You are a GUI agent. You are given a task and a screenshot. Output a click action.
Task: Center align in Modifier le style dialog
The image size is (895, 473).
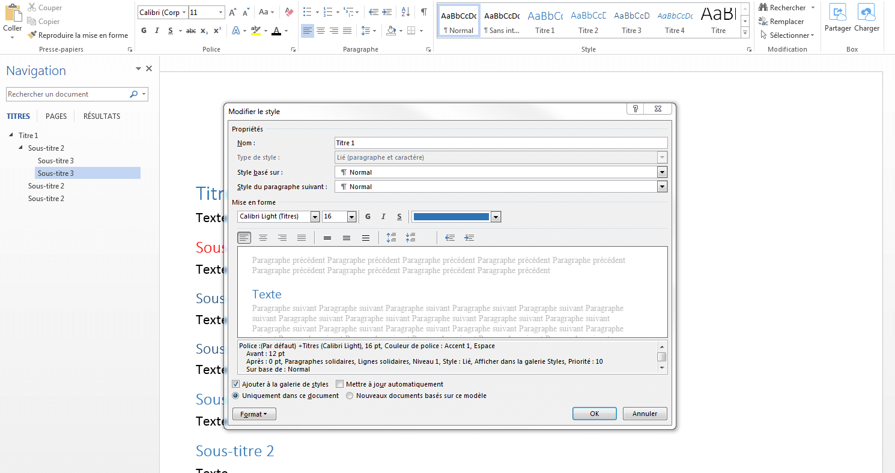(263, 238)
